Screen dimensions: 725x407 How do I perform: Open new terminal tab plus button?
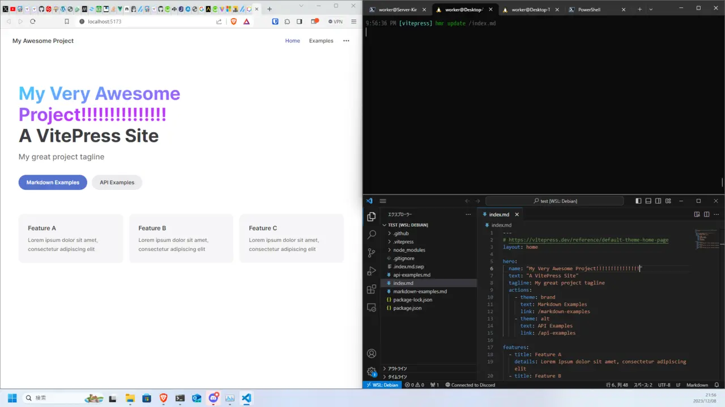639,10
